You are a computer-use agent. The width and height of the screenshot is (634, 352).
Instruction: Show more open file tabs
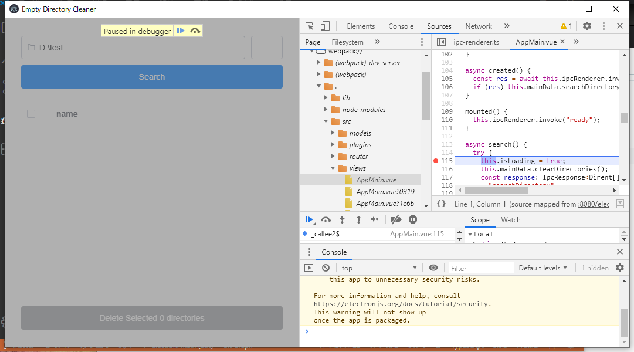click(576, 42)
